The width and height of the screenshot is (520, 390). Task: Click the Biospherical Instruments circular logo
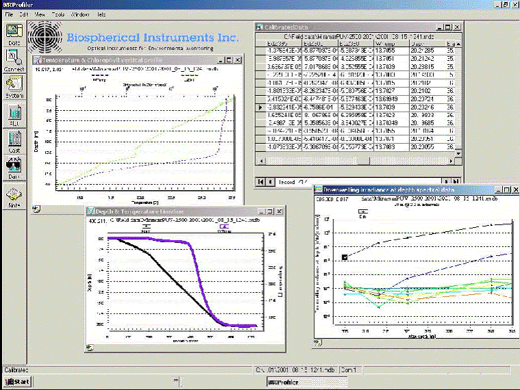45,37
